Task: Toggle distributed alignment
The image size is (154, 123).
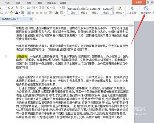Action: click(x=45, y=13)
